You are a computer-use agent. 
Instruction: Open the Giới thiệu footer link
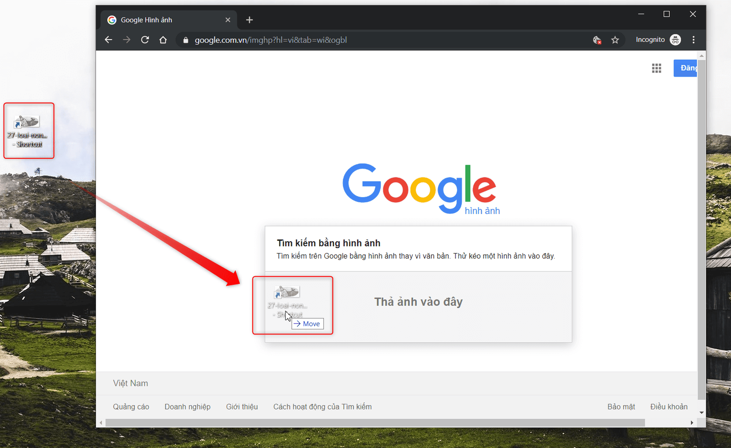(x=242, y=407)
